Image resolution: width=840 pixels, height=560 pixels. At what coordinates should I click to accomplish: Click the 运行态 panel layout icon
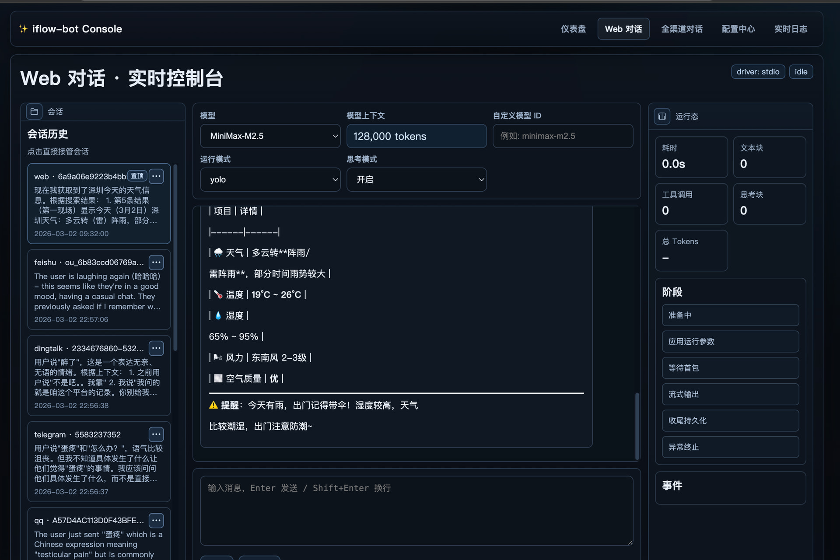[662, 116]
